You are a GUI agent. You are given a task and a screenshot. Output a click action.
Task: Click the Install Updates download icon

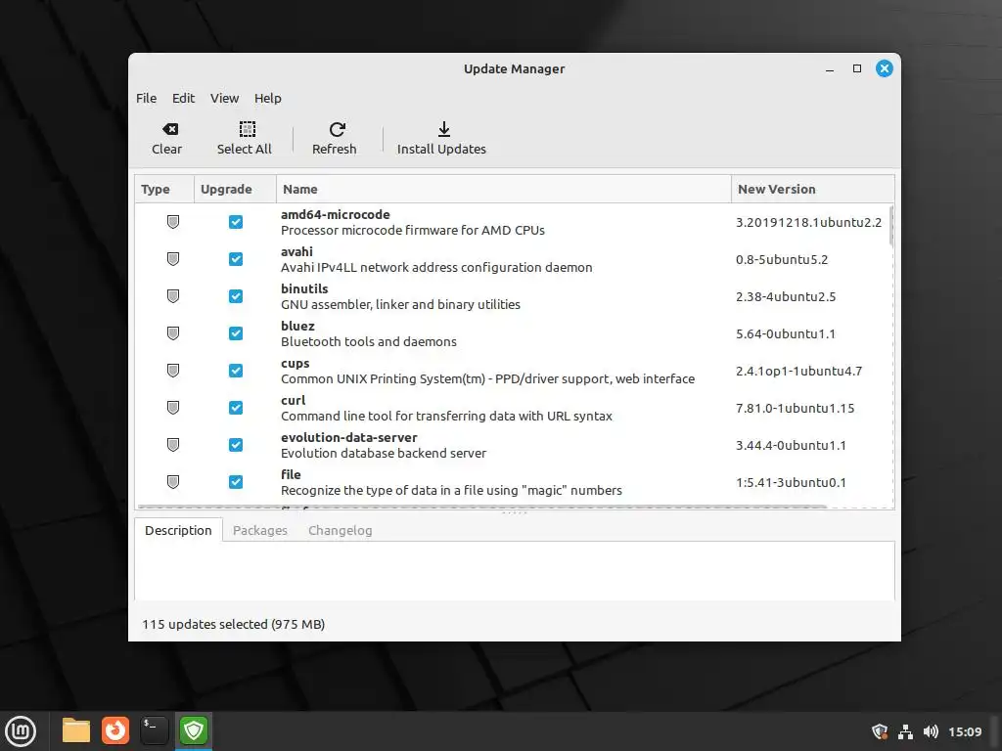click(443, 130)
